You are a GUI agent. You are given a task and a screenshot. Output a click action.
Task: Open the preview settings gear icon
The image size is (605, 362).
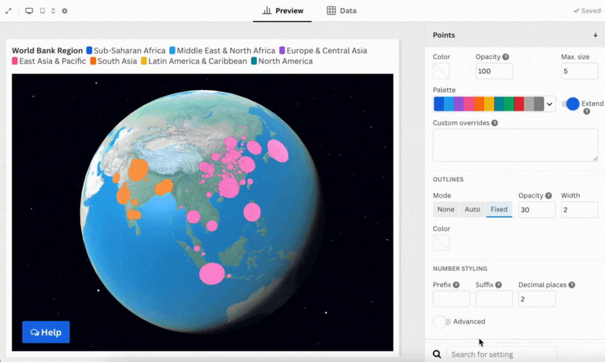64,11
